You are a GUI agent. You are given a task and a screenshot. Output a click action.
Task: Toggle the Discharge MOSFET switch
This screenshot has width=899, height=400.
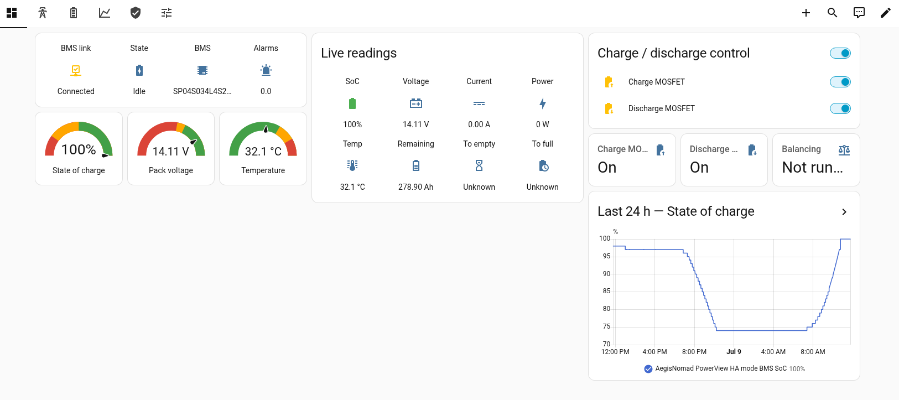click(x=840, y=108)
